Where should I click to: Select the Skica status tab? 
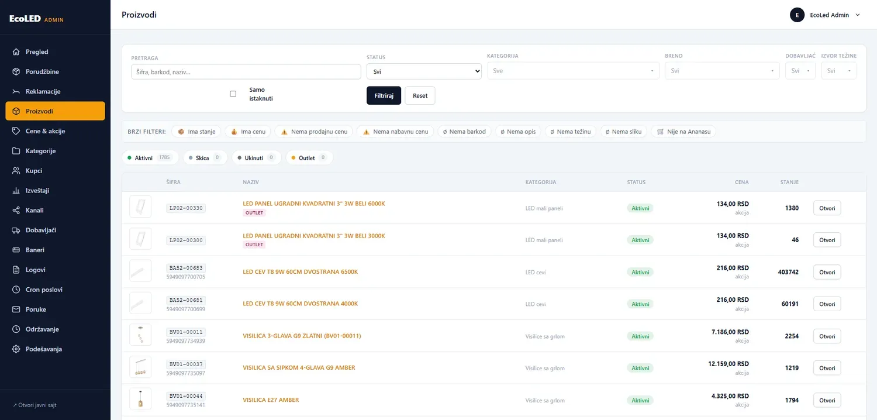pyautogui.click(x=205, y=158)
